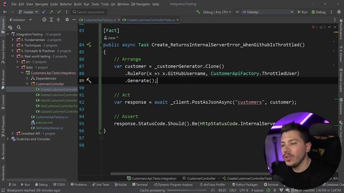This screenshot has width=344, height=193.
Task: Open the Tests menu
Action: point(95,4)
